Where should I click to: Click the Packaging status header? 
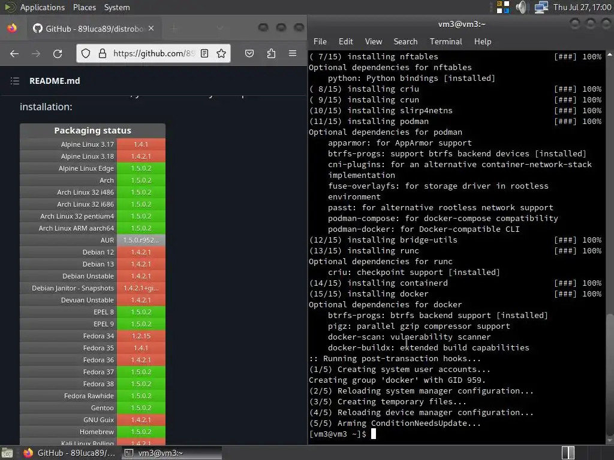(93, 130)
